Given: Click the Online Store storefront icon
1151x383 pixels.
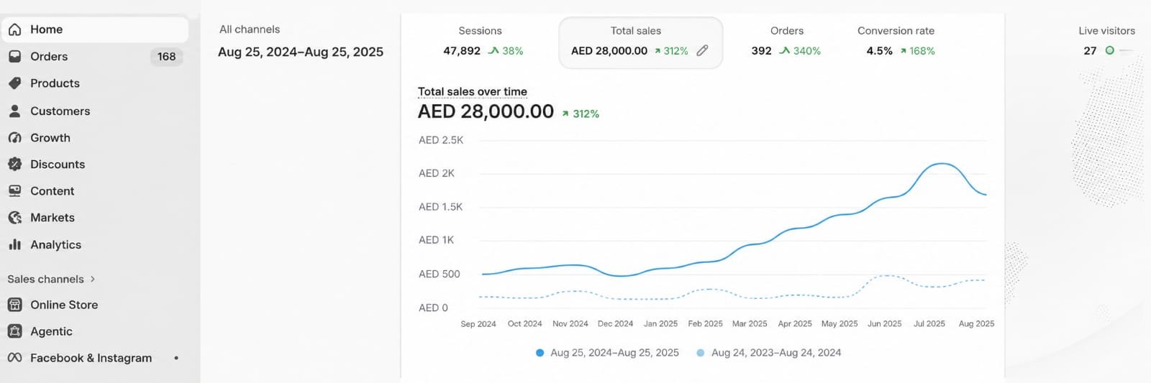Looking at the screenshot, I should click(14, 305).
